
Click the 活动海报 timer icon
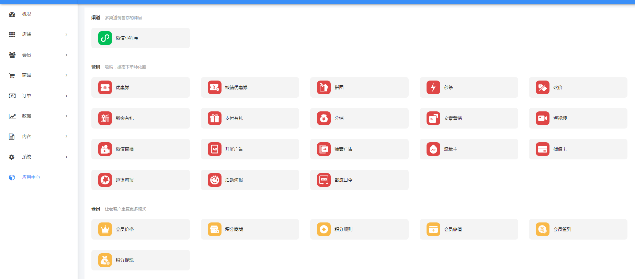pyautogui.click(x=215, y=180)
